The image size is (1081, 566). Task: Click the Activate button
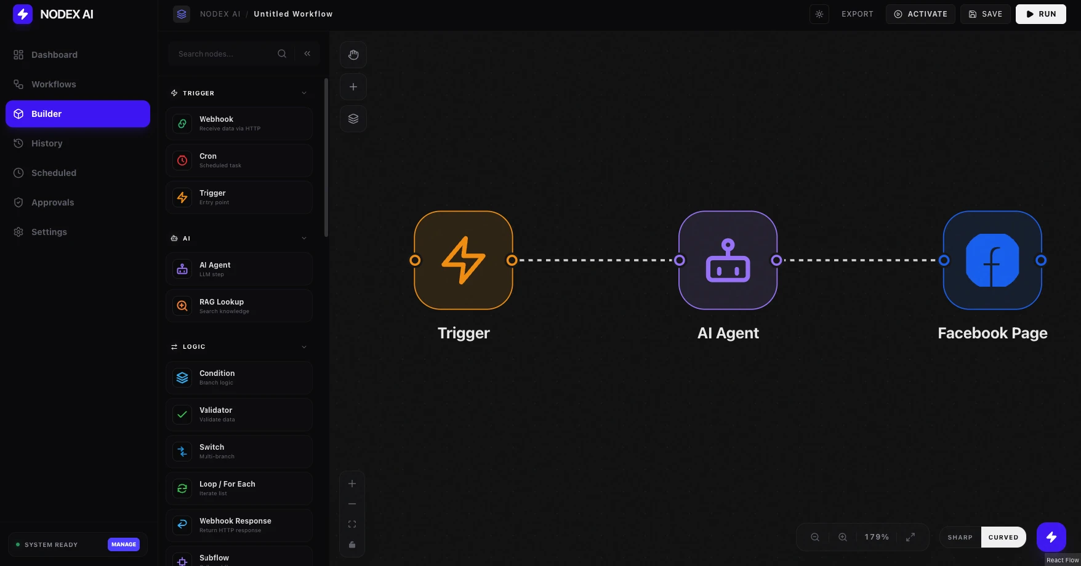[920, 14]
